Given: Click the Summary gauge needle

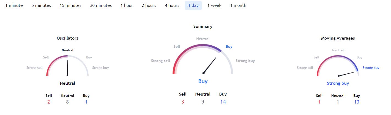Looking at the screenshot, I should (210, 65).
